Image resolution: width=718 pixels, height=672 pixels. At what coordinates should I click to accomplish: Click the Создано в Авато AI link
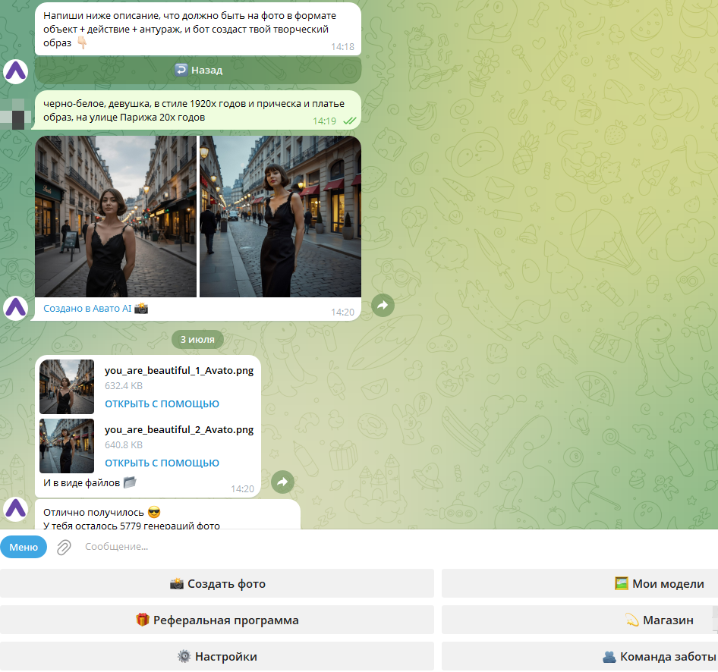[87, 309]
